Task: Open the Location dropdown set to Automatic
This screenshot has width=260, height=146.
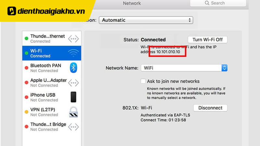Action: pyautogui.click(x=146, y=20)
